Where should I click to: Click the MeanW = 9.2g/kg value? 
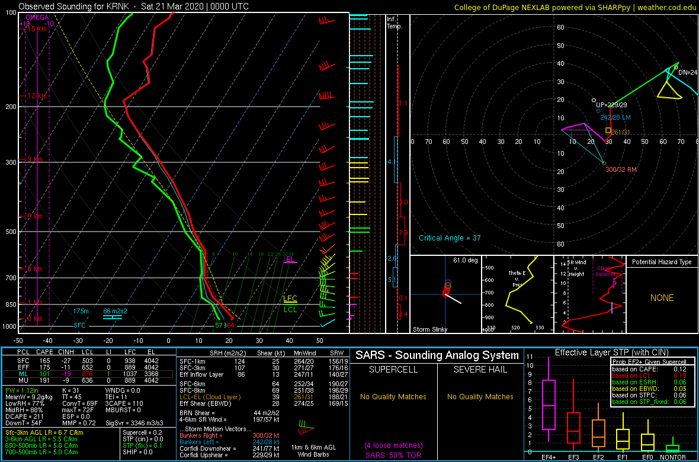coord(29,398)
